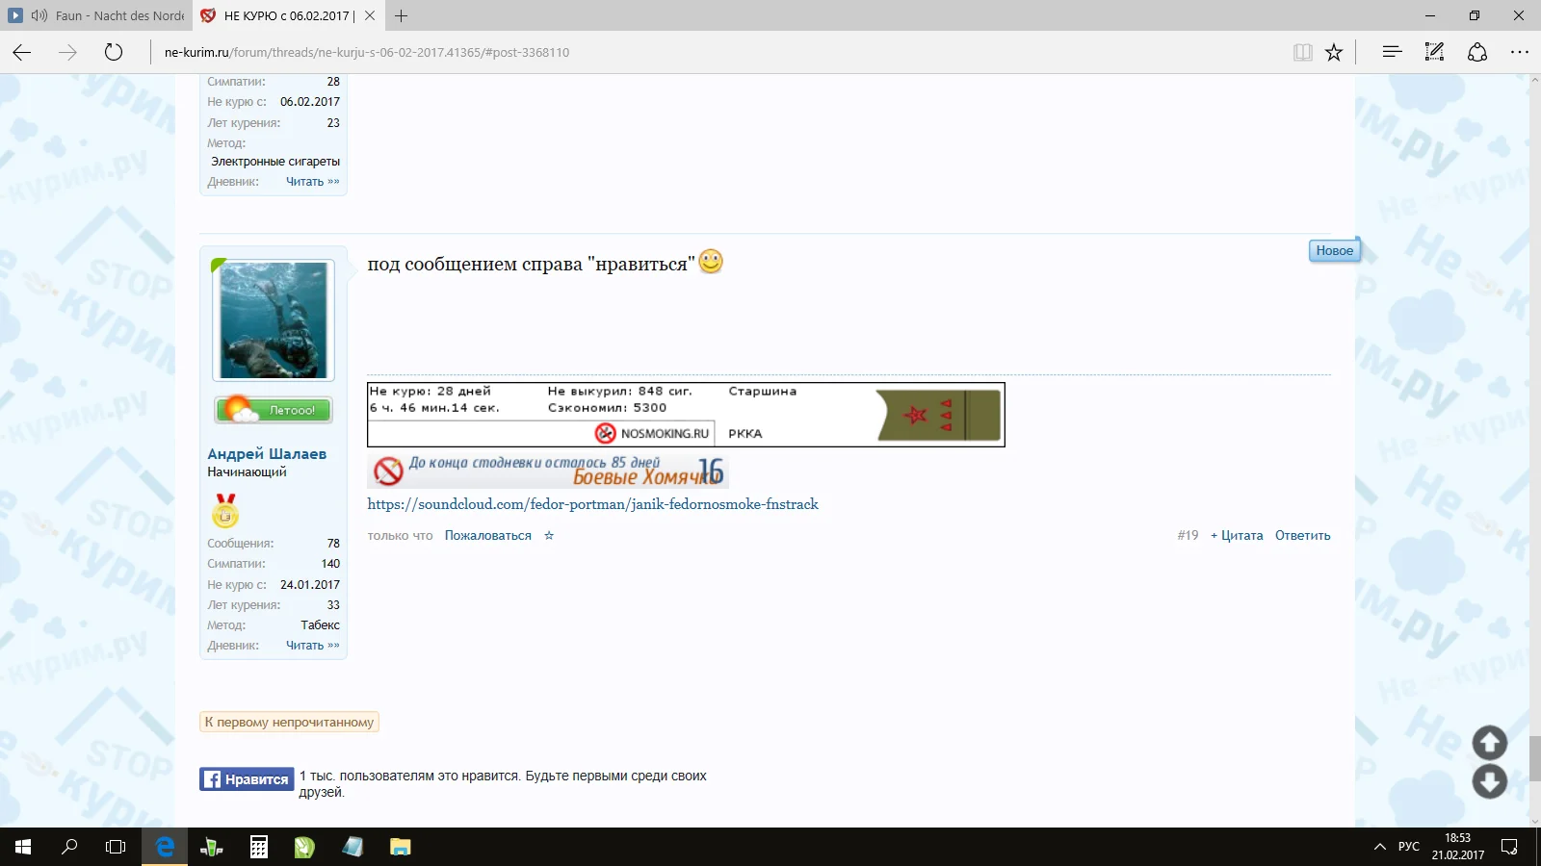Open Microsoft Edge from taskbar
Image resolution: width=1541 pixels, height=866 pixels.
pos(165,847)
